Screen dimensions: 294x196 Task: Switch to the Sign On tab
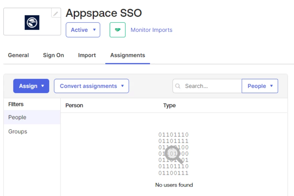(54, 55)
